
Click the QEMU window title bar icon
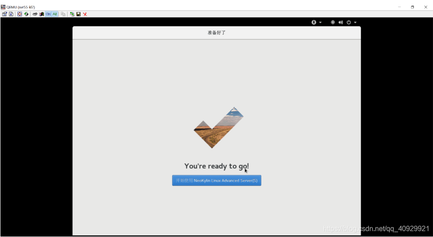pyautogui.click(x=3, y=7)
